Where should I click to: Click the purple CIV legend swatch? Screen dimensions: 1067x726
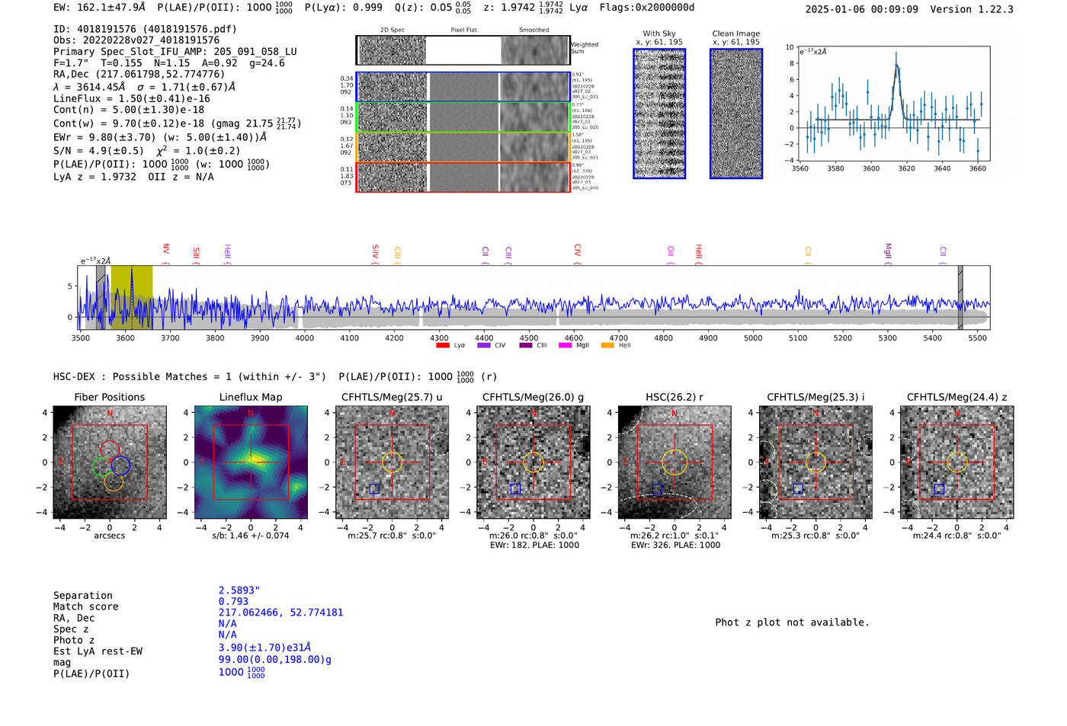(483, 345)
